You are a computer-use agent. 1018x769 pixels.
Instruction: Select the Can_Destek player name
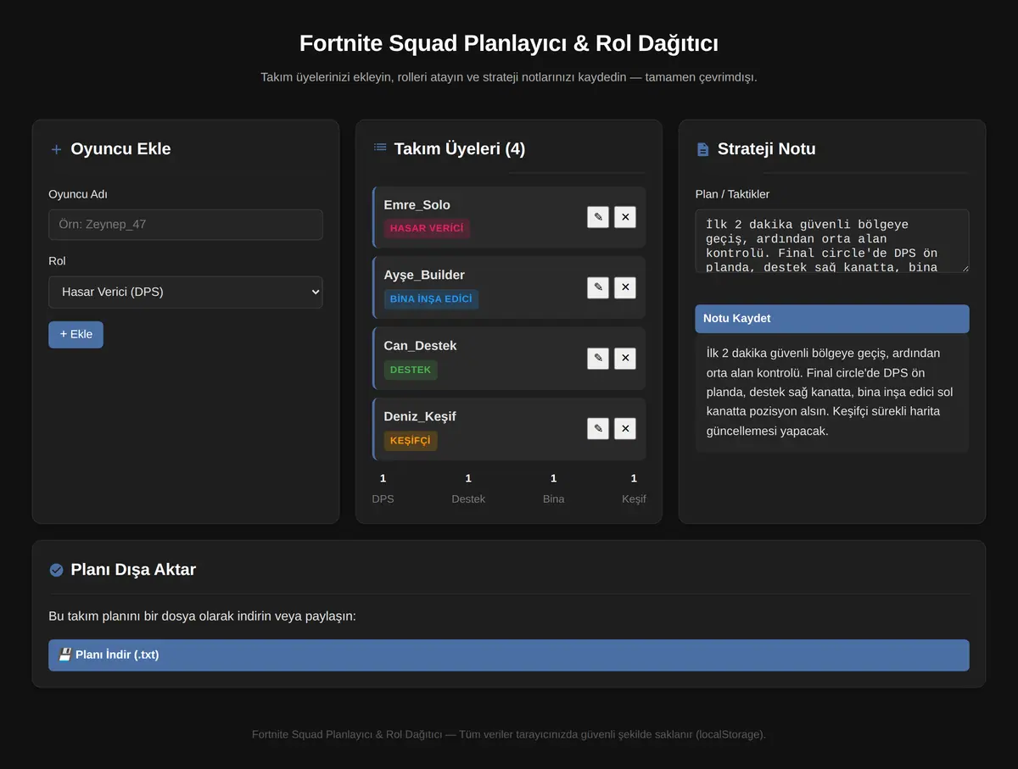coord(420,346)
